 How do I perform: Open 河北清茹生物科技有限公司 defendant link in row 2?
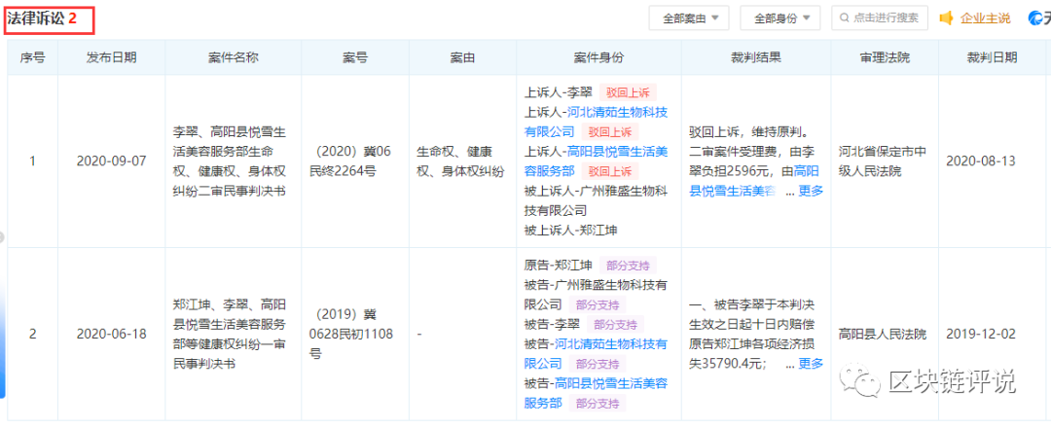(x=596, y=354)
